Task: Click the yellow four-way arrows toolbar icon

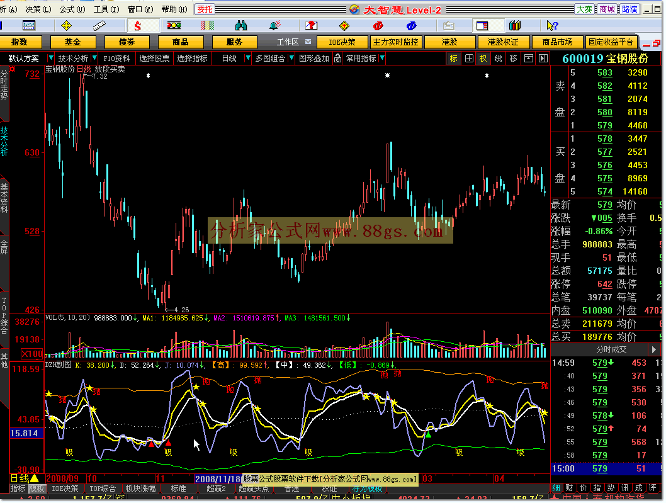Action: tap(66, 26)
